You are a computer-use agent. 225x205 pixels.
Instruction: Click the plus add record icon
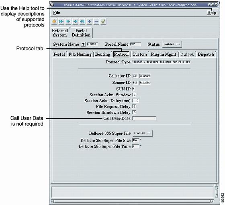(89, 22)
